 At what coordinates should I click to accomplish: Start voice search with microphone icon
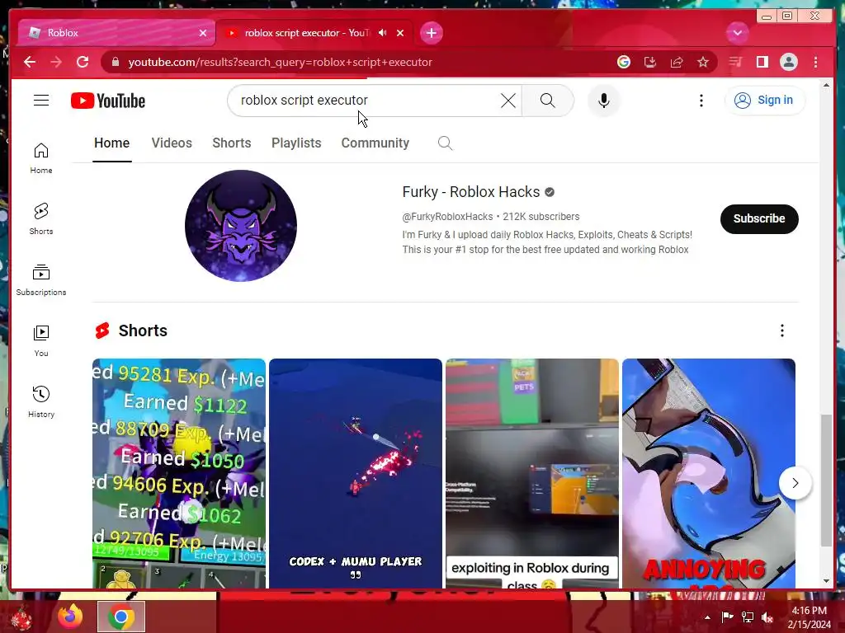pyautogui.click(x=603, y=100)
